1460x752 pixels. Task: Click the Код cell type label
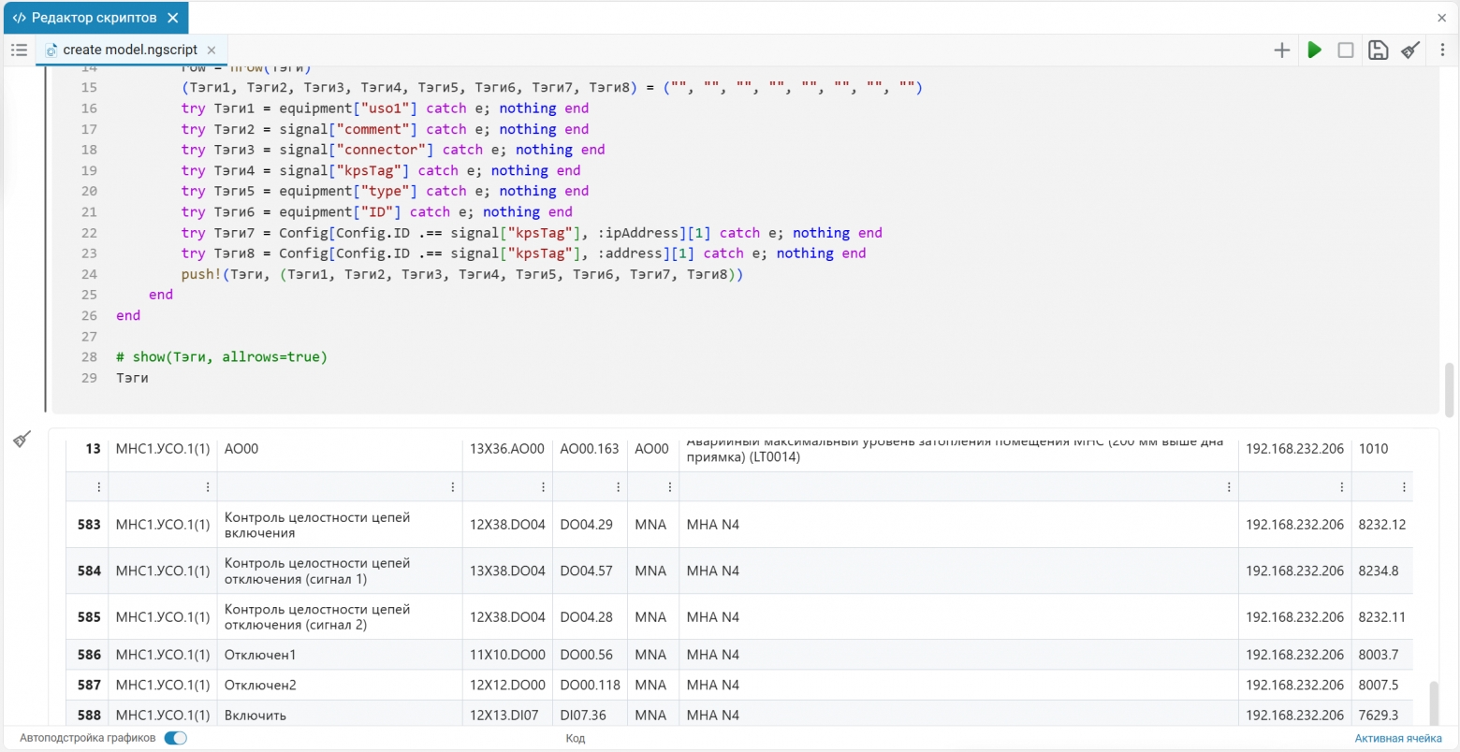(x=576, y=739)
